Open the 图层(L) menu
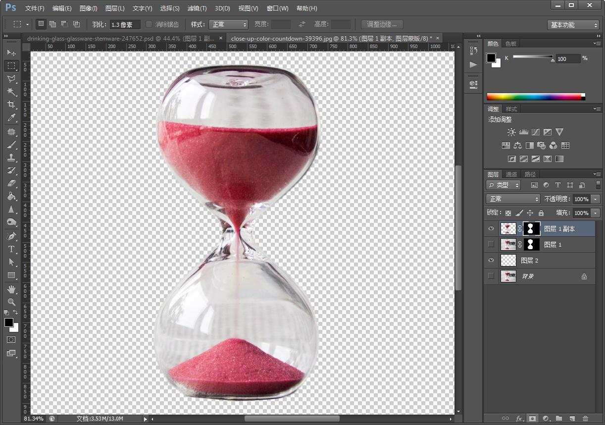Image resolution: width=605 pixels, height=425 pixels. pos(115,8)
